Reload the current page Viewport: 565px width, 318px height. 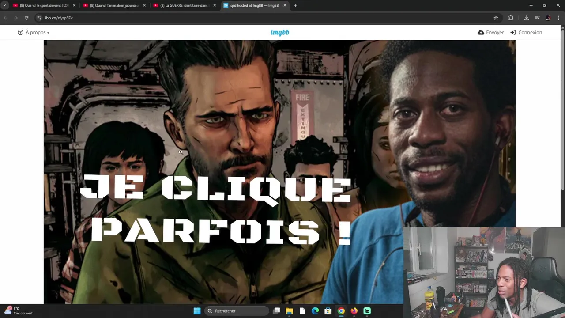(26, 18)
